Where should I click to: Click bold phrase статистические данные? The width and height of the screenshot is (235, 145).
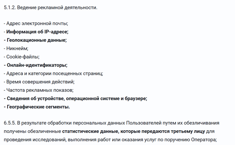[x=91, y=131]
